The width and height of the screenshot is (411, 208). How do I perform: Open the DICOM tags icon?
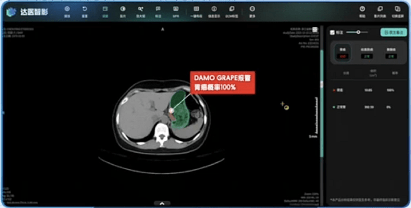(x=232, y=9)
